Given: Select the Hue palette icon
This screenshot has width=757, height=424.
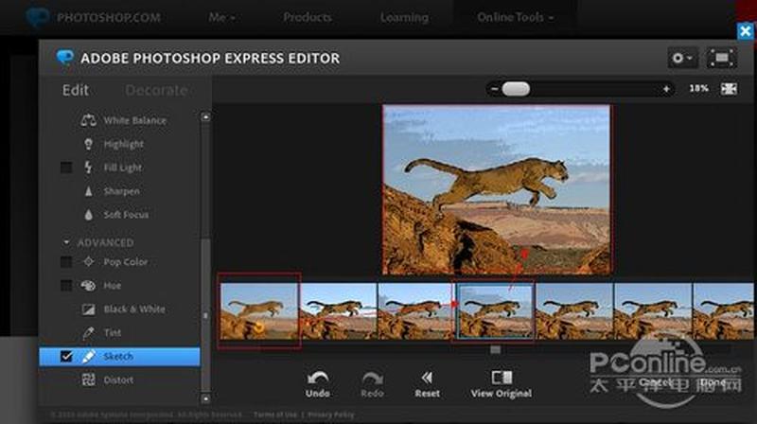Looking at the screenshot, I should 88,286.
